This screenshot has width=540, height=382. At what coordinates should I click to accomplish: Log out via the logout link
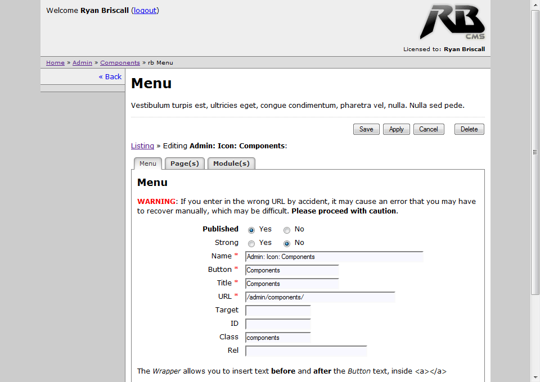click(145, 10)
